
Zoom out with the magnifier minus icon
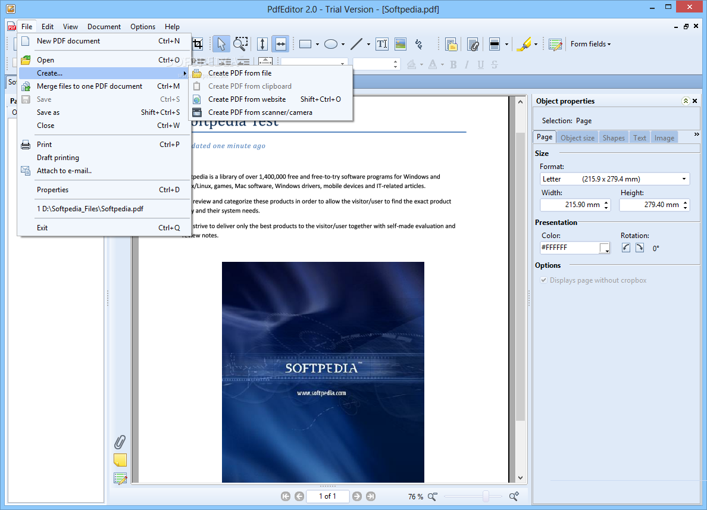coord(433,496)
